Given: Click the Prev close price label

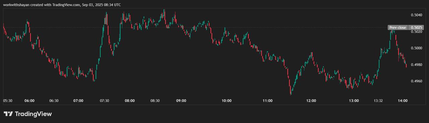Looking at the screenshot, I should pyautogui.click(x=397, y=27).
